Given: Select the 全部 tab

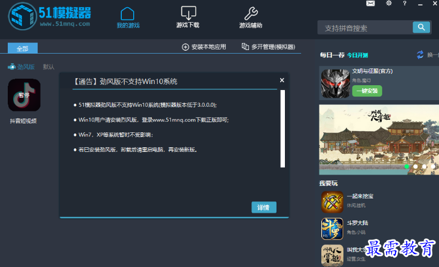Looking at the screenshot, I should pyautogui.click(x=23, y=48).
